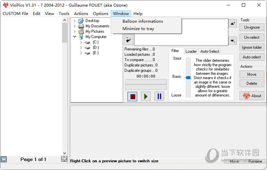Click the My Computer icon in tree
This screenshot has height=170, width=267.
tap(81, 37)
